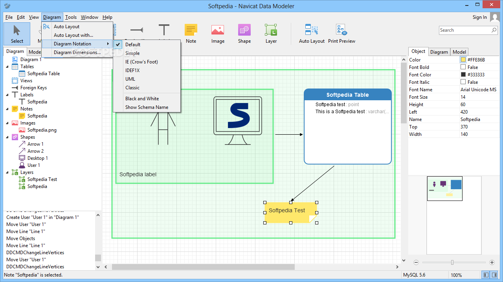Switch to the Object properties tab
Image resolution: width=503 pixels, height=282 pixels.
418,51
